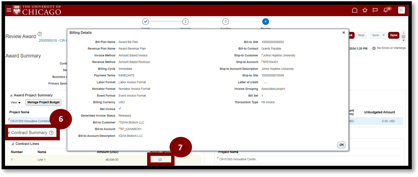418x177 pixels.
Task: Click the Save button
Action: (375, 35)
